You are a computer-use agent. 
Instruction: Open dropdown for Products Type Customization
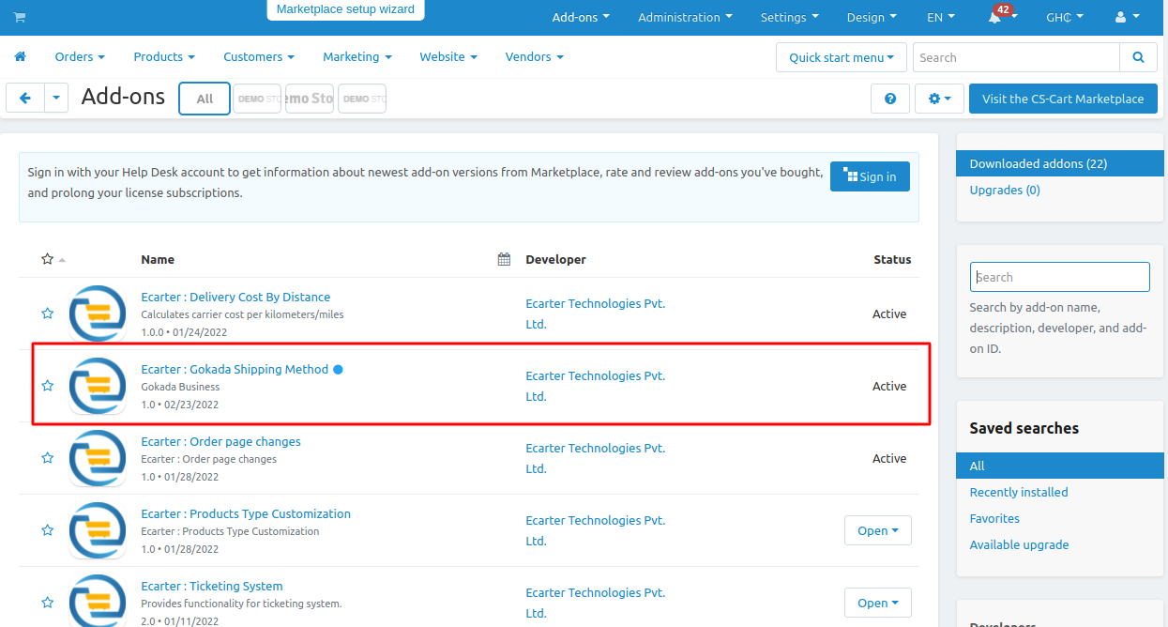click(878, 530)
